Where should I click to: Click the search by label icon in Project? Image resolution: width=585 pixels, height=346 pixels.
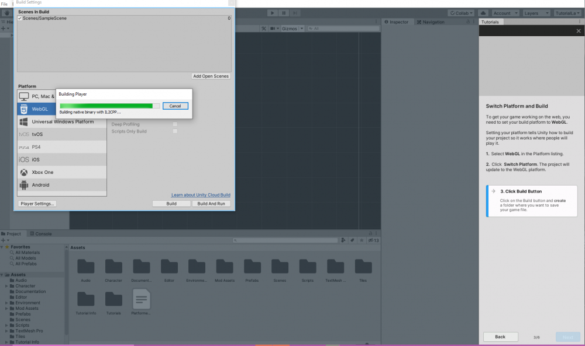tap(352, 240)
